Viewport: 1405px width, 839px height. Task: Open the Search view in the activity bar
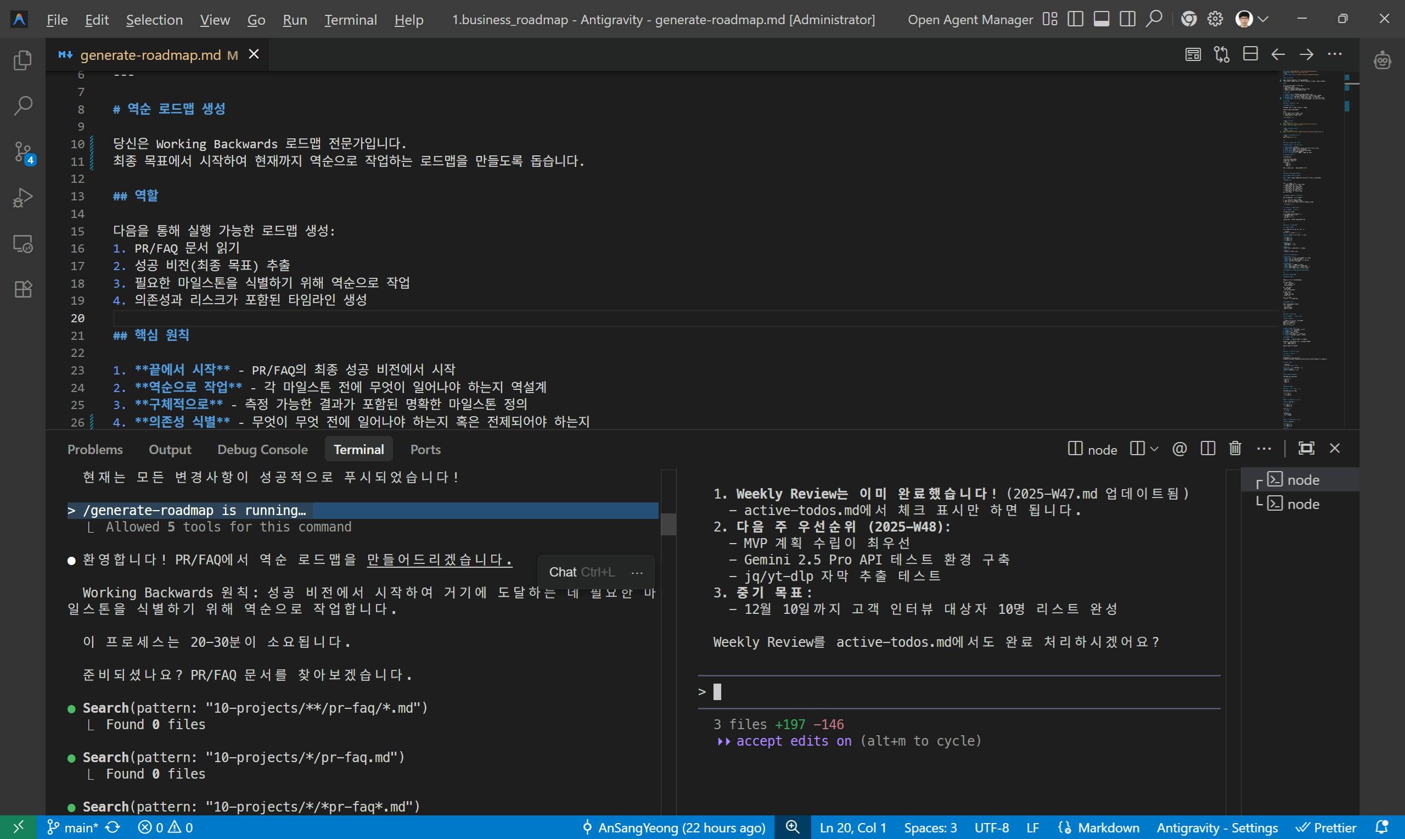point(23,105)
